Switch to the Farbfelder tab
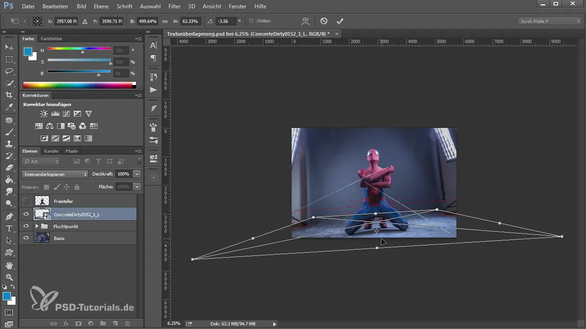The height and width of the screenshot is (329, 586). click(x=51, y=39)
